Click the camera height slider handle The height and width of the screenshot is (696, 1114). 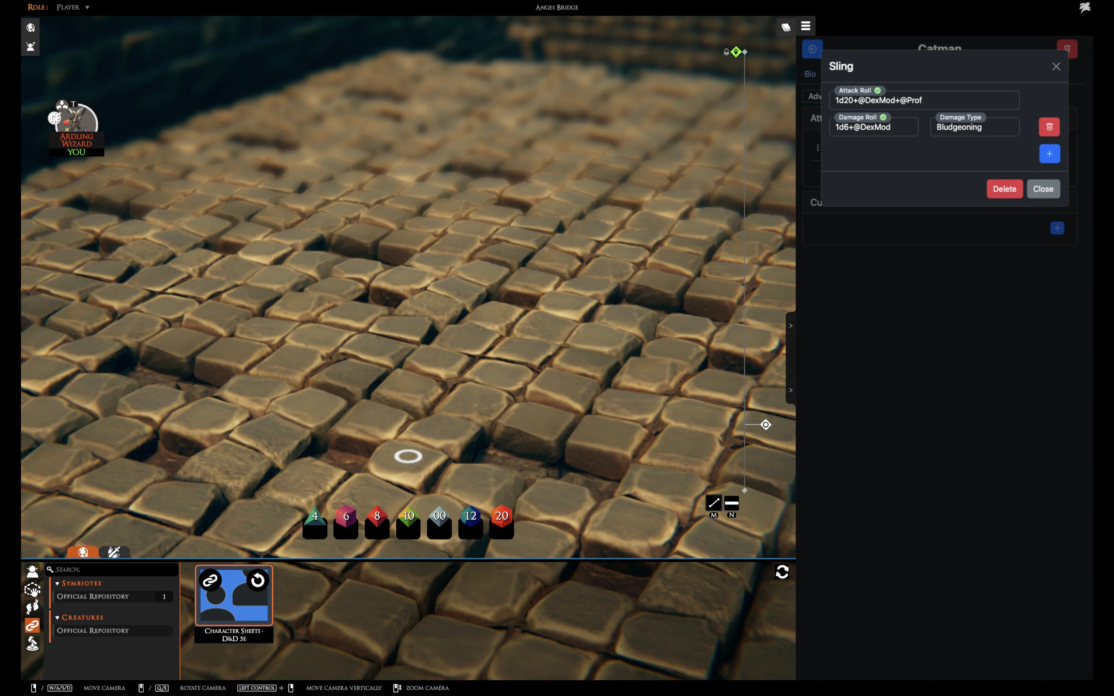pyautogui.click(x=766, y=424)
